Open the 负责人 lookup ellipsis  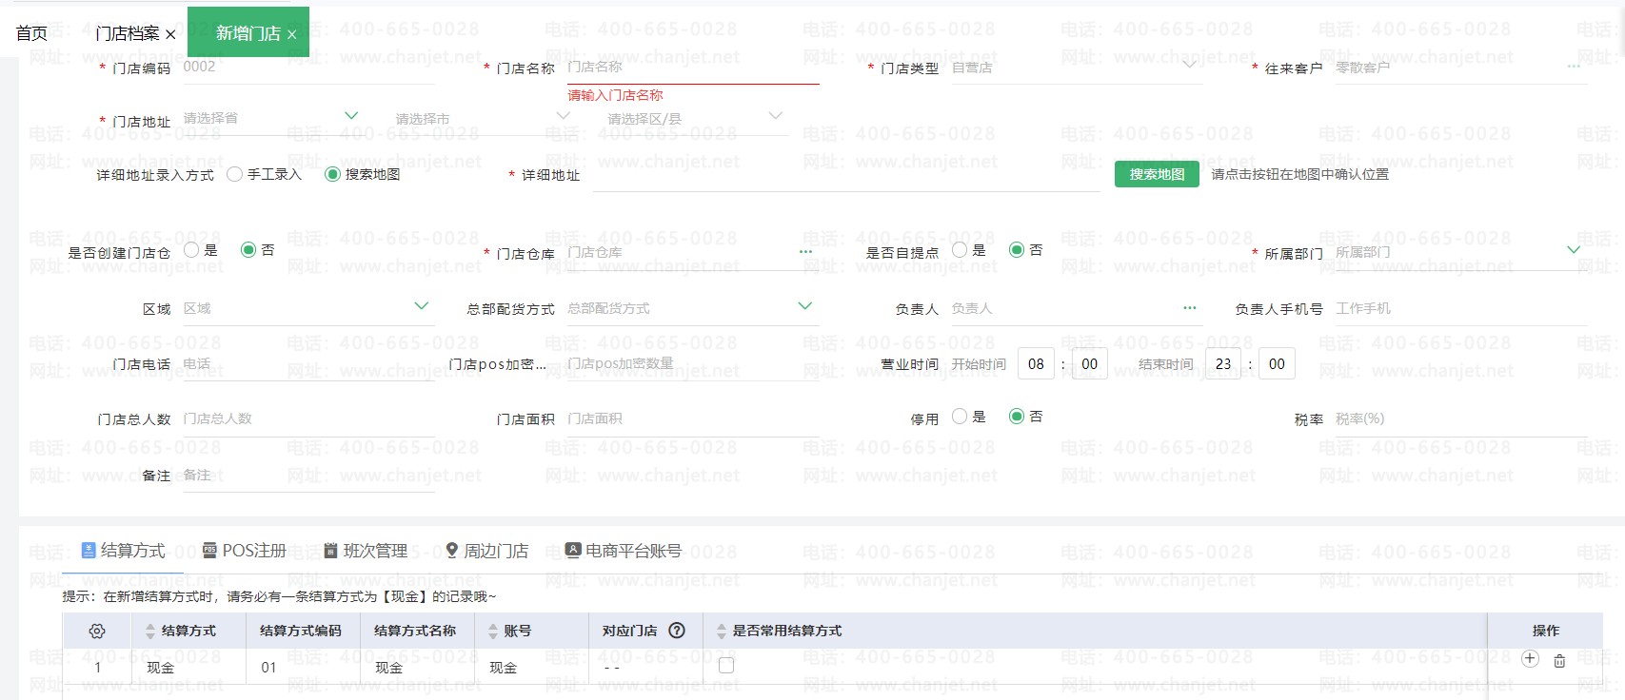[x=1190, y=308]
